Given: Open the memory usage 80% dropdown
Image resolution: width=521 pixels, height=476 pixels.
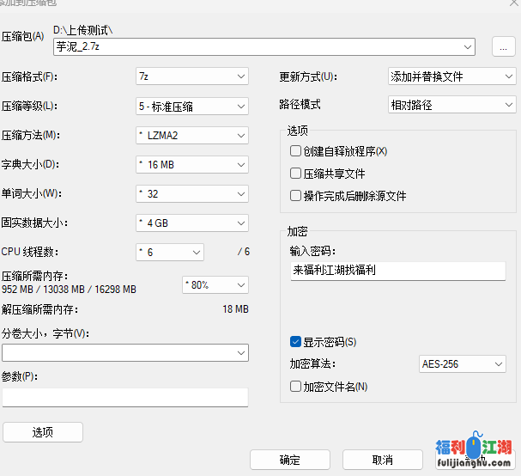Looking at the screenshot, I should point(240,284).
